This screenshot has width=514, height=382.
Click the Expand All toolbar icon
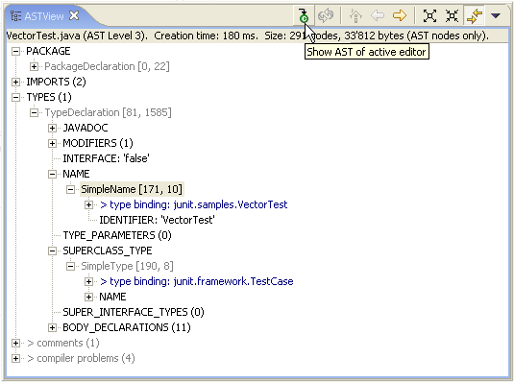point(429,15)
